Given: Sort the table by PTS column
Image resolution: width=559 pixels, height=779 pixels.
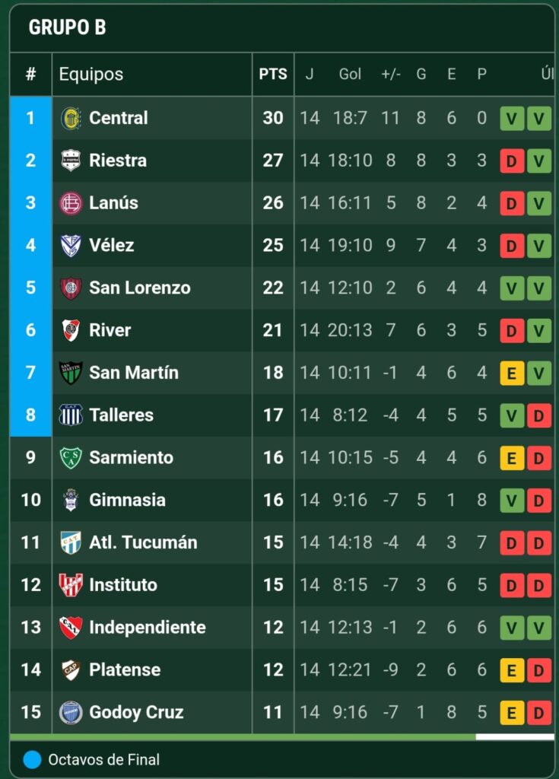Looking at the screenshot, I should click(273, 75).
